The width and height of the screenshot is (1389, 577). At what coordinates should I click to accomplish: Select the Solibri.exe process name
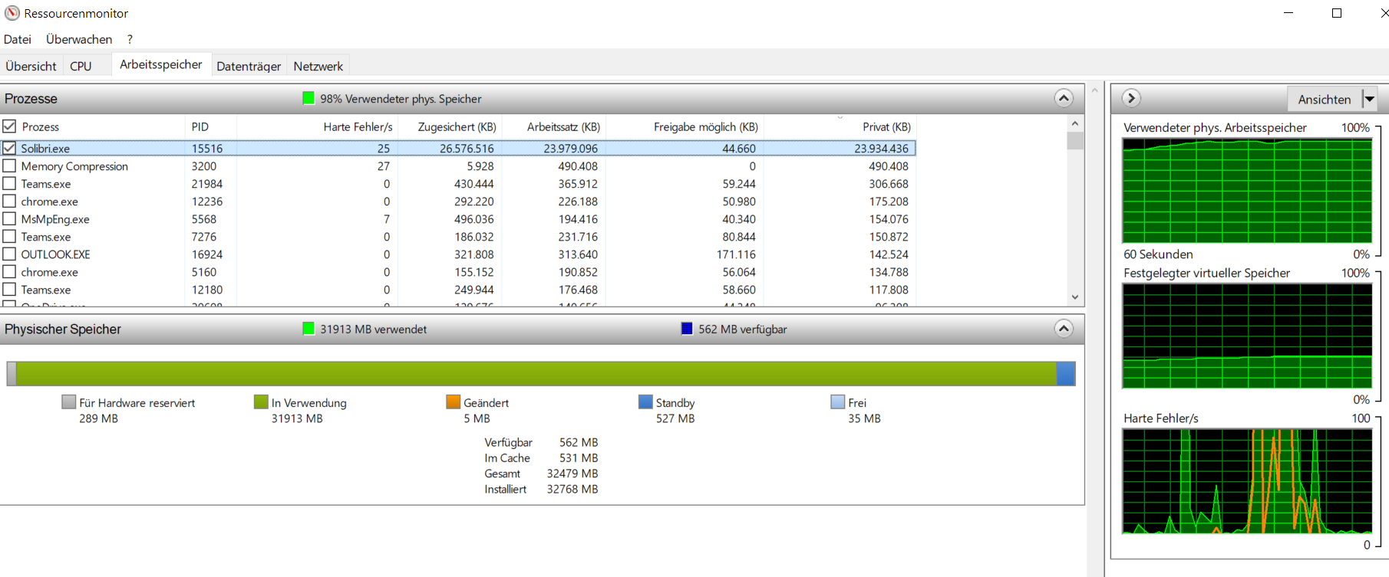click(x=45, y=148)
